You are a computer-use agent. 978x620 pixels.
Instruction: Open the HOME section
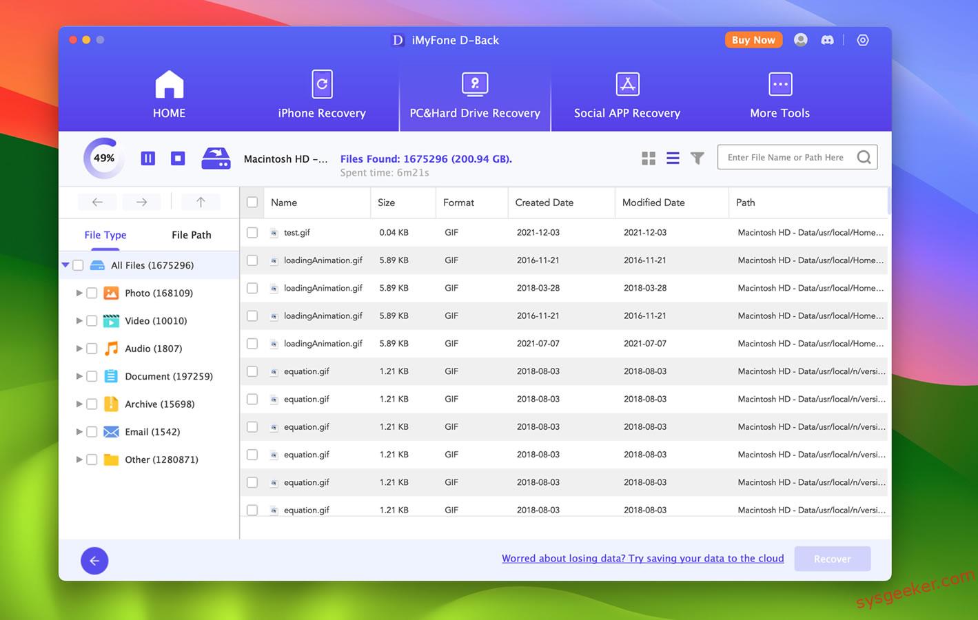(169, 95)
